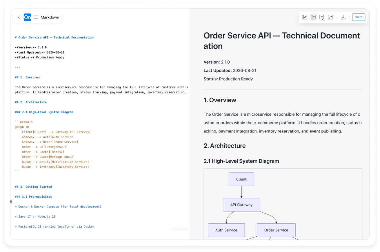Click the preview title 'Order Service API — Technical Documentation'

pos(282,41)
